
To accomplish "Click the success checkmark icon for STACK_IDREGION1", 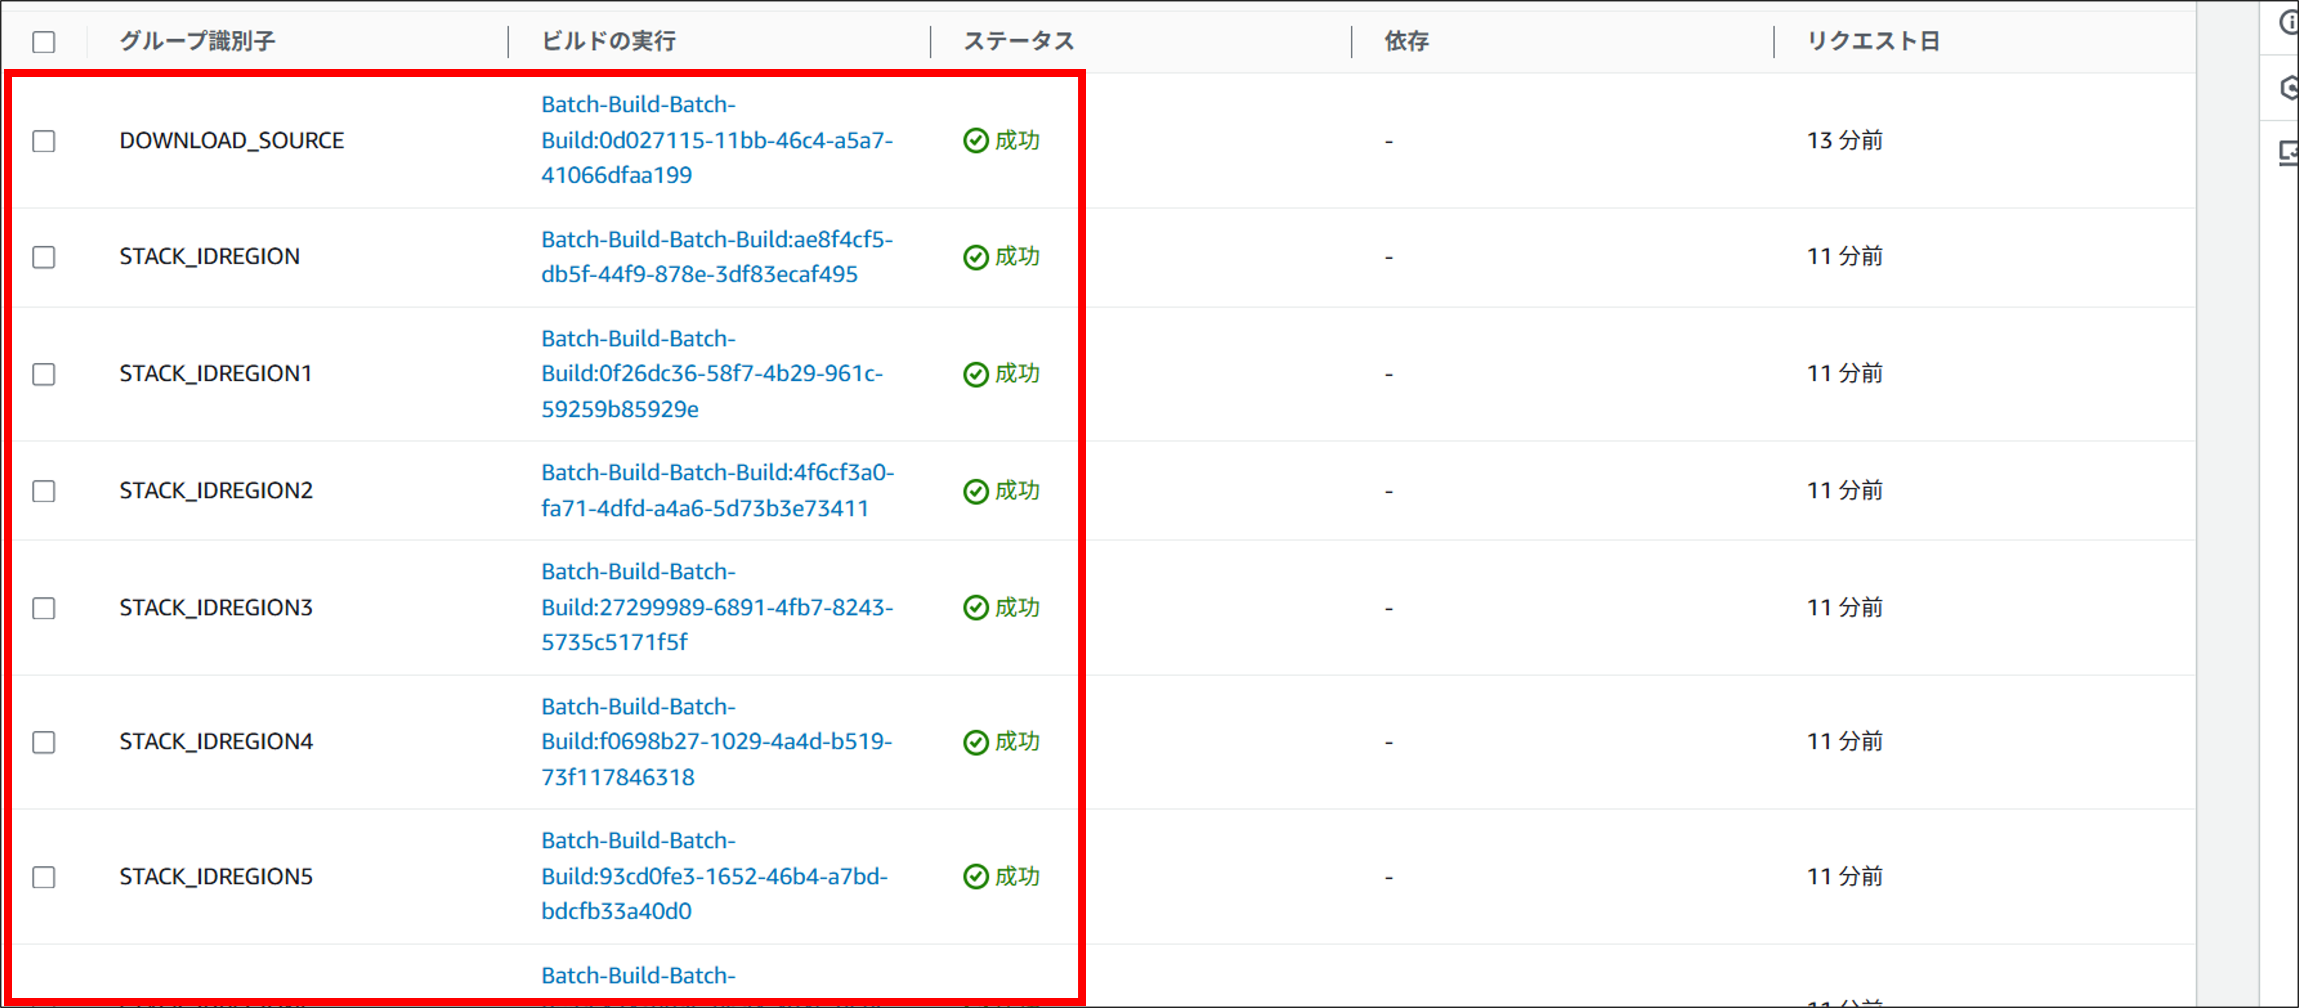I will [x=976, y=374].
